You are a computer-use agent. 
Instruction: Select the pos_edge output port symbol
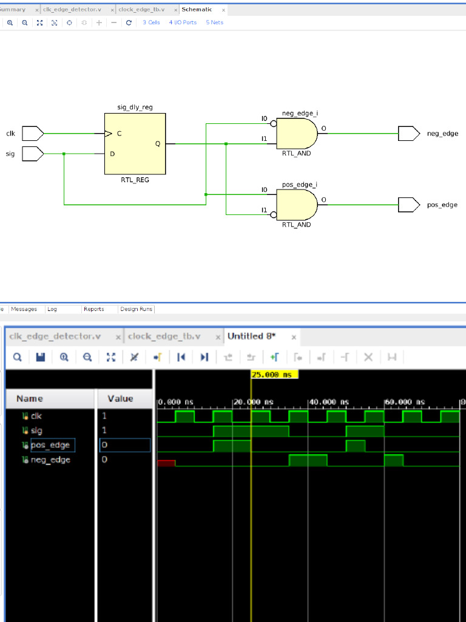pyautogui.click(x=409, y=205)
